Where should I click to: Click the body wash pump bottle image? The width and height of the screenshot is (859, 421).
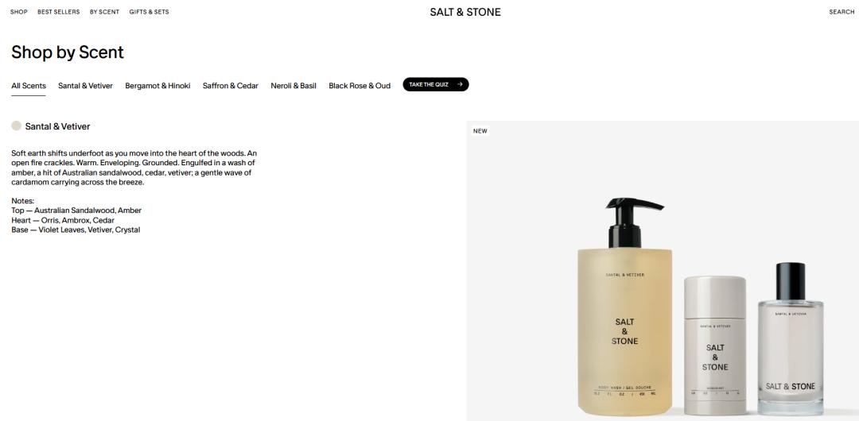(x=625, y=307)
